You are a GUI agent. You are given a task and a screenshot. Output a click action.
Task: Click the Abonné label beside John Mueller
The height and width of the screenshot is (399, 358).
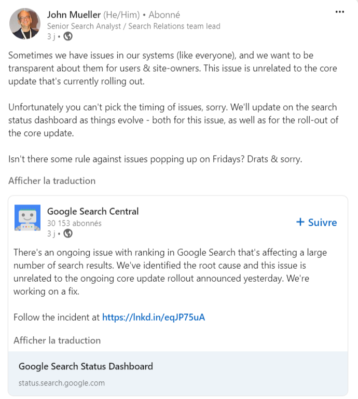click(x=164, y=15)
